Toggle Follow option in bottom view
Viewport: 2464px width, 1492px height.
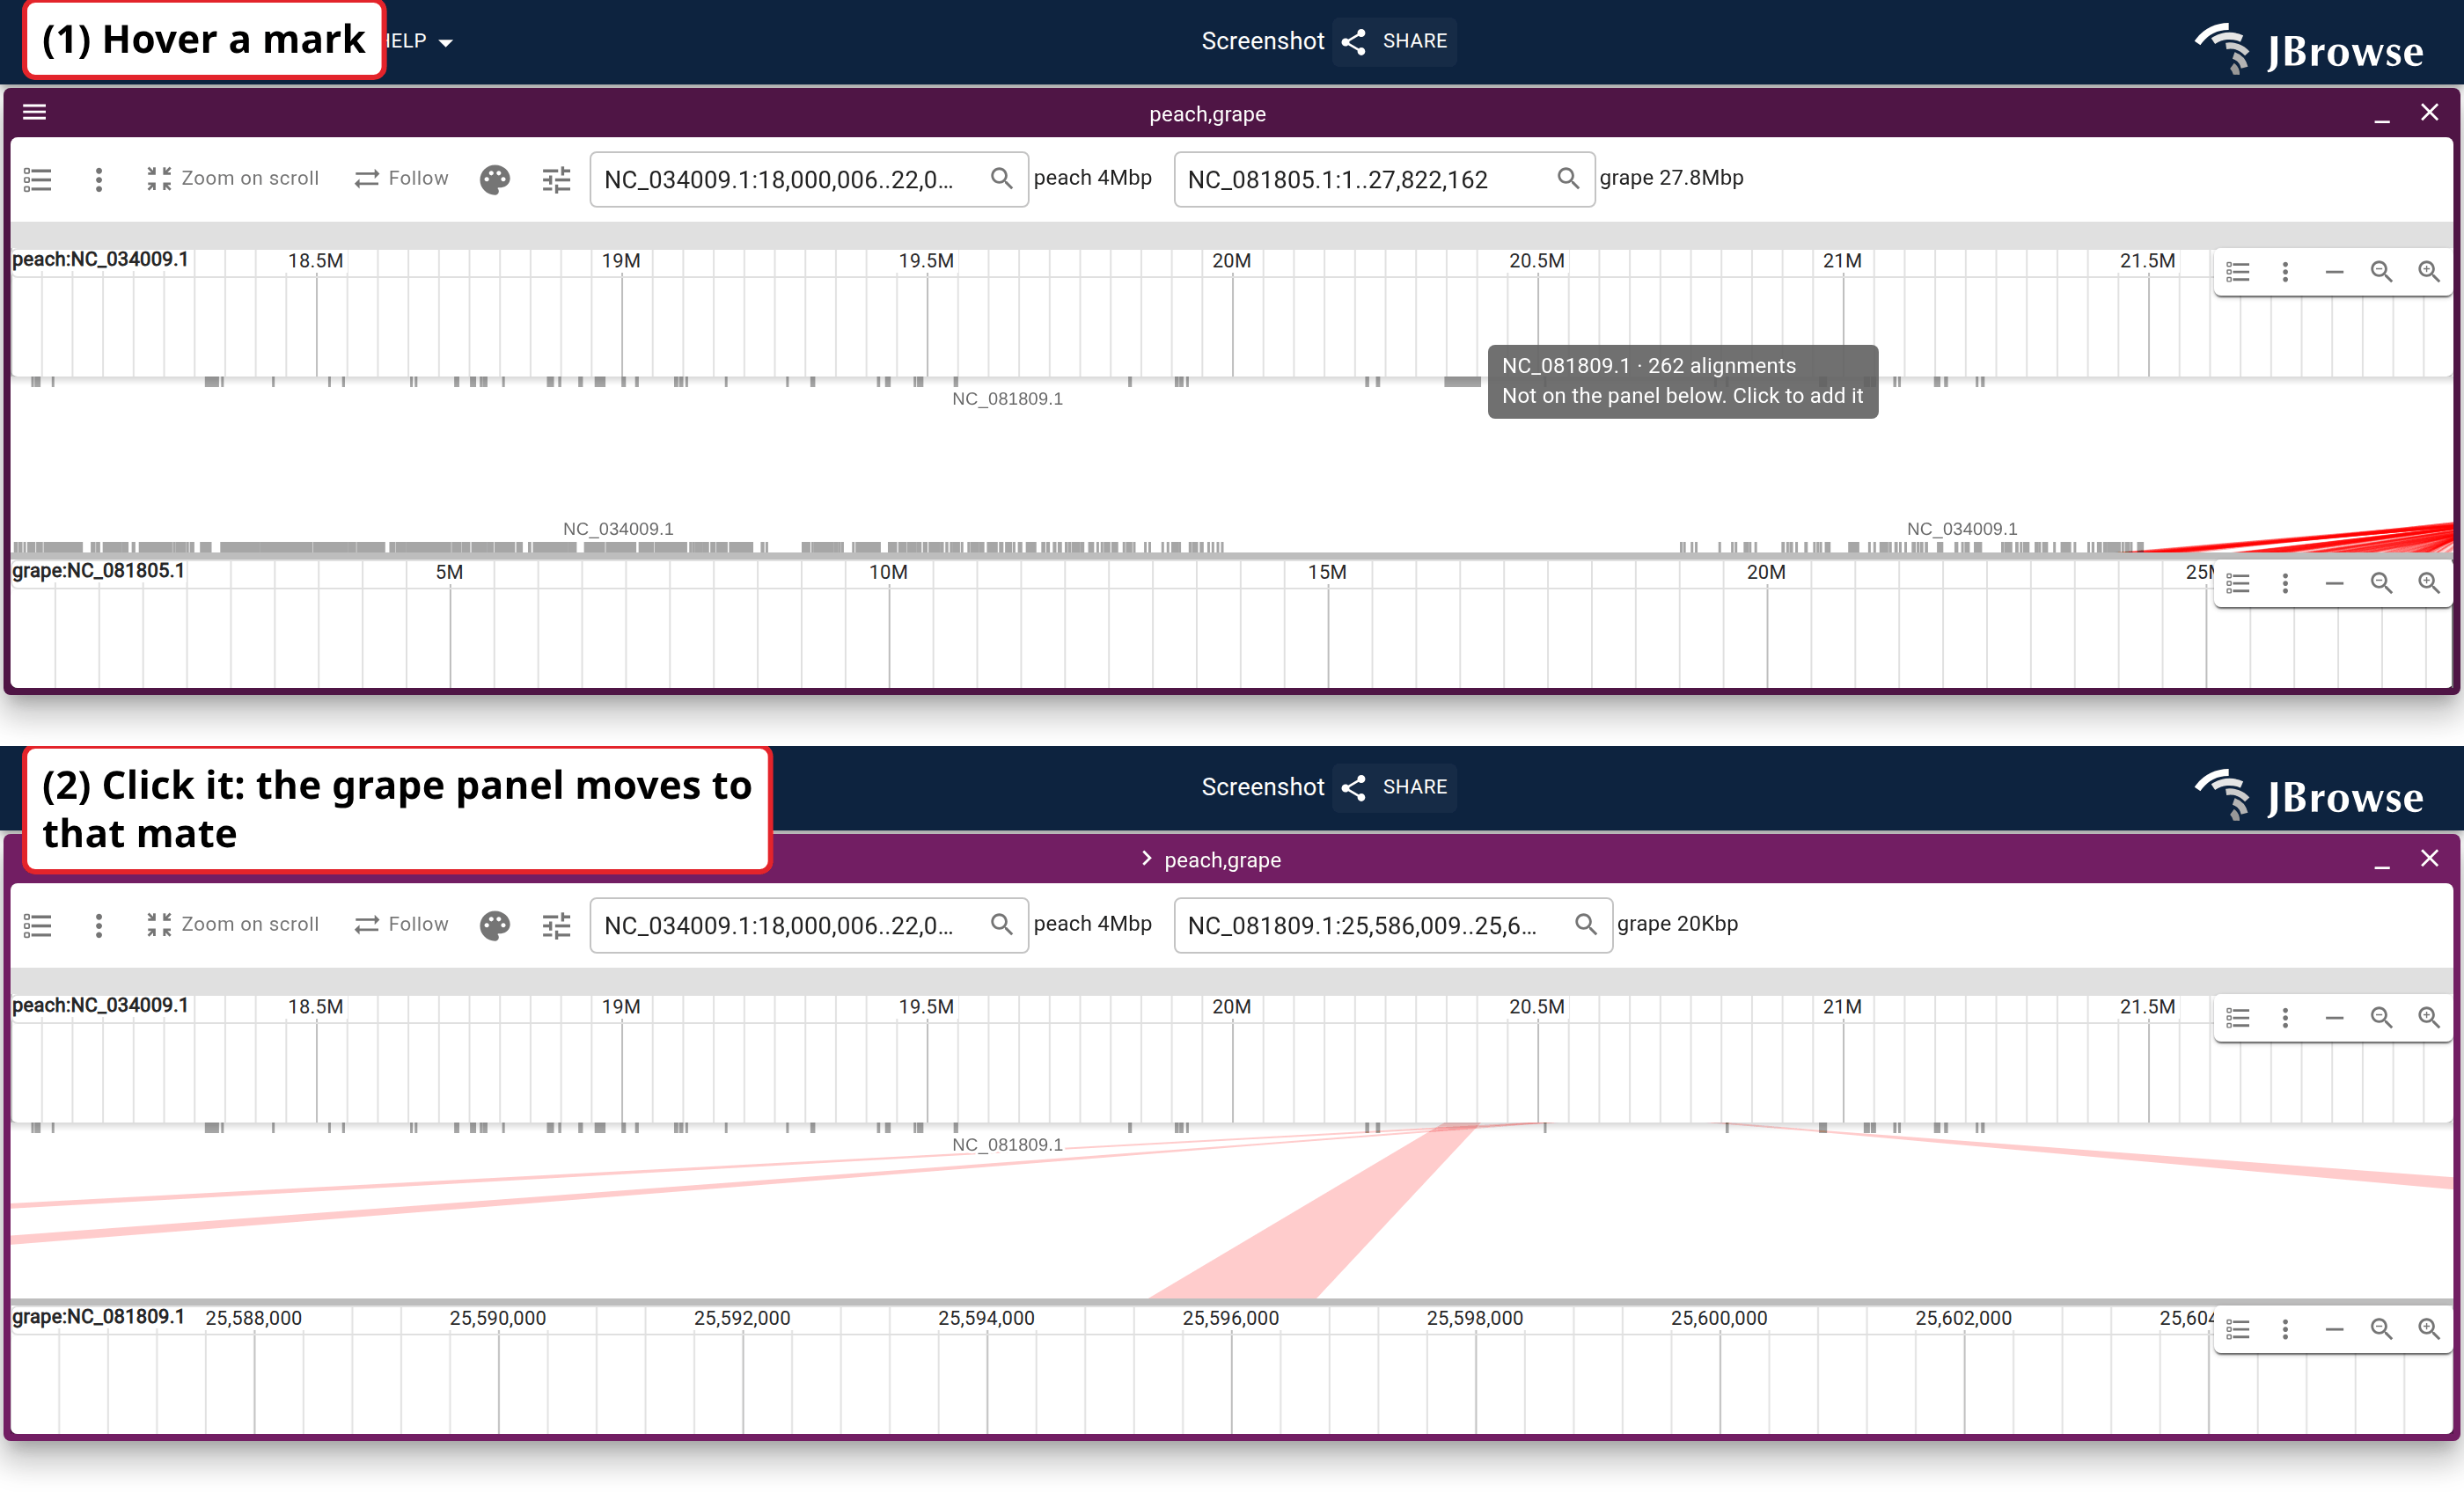pos(401,924)
